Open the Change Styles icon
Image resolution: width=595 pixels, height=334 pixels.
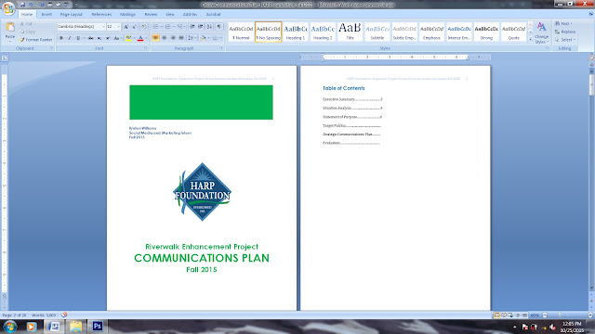coord(541,32)
